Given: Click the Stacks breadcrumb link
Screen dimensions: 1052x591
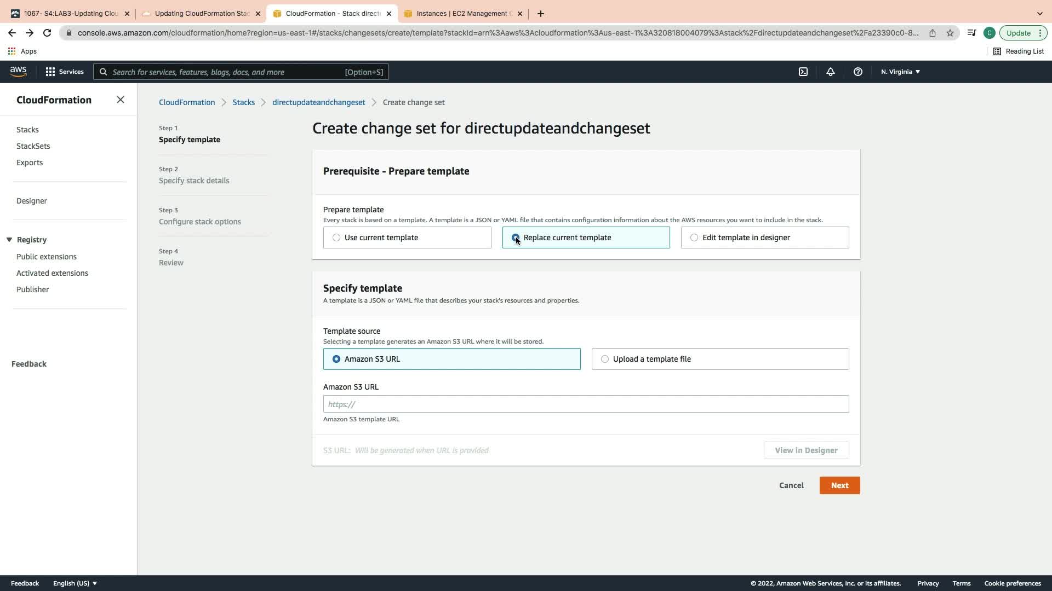Looking at the screenshot, I should point(243,102).
